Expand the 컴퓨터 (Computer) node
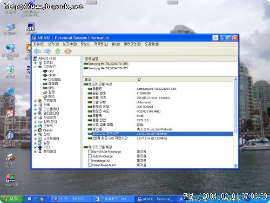270x203 pixels. tap(35, 63)
